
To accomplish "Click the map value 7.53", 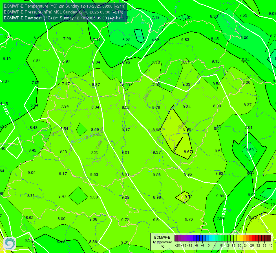I will click(x=243, y=15).
